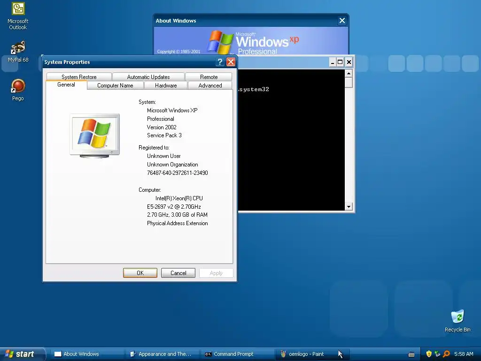Viewport: 481px width, 361px height.
Task: Switch to About Windows taskbar button
Action: click(87, 354)
